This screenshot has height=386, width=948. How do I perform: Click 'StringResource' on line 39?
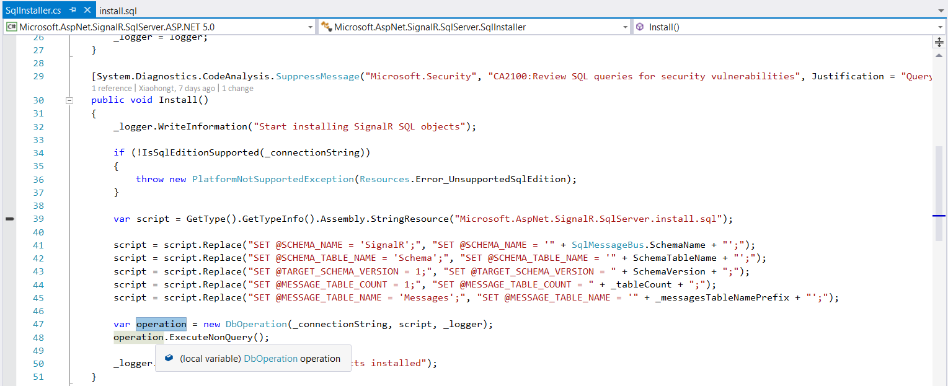tap(410, 219)
